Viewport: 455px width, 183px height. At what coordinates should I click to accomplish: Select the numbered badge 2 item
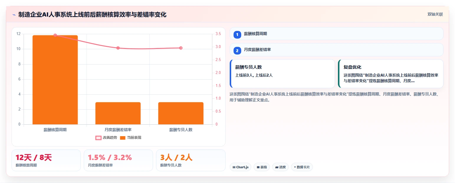point(237,51)
